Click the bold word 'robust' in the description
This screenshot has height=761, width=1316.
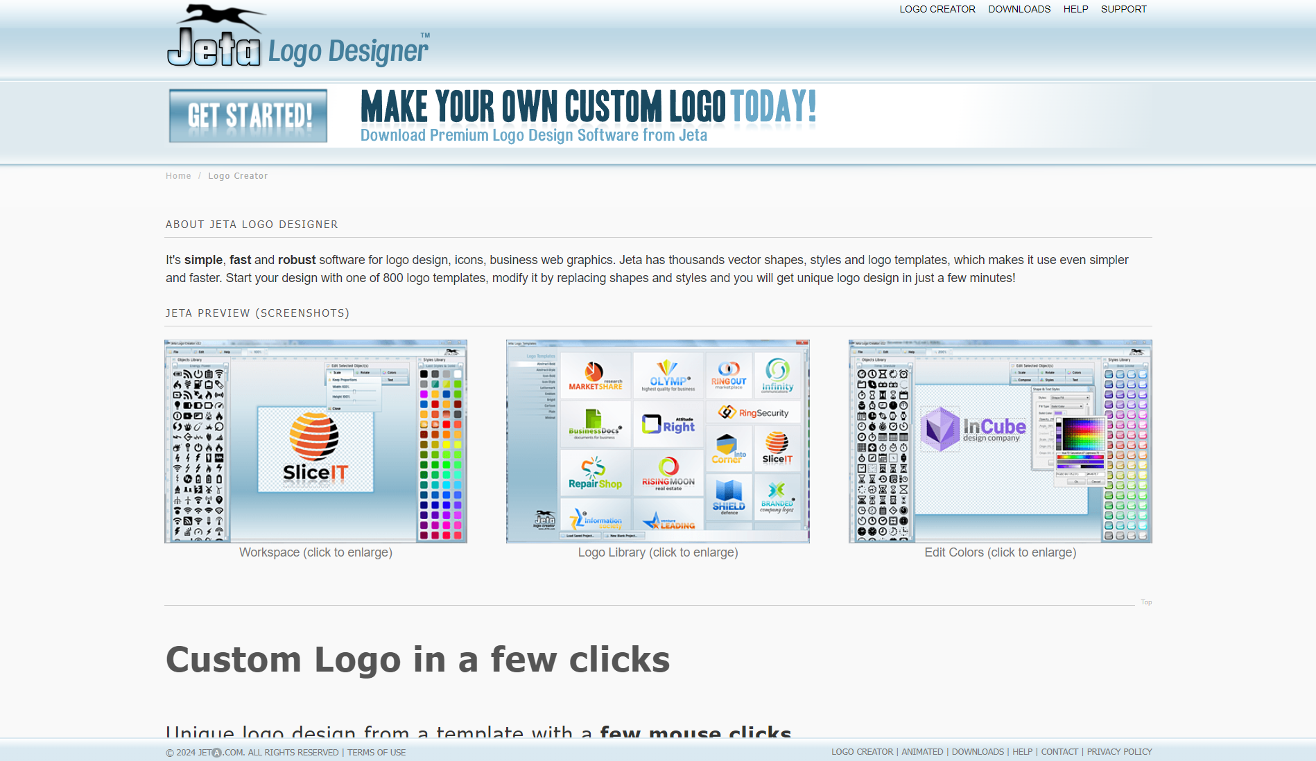tap(297, 260)
